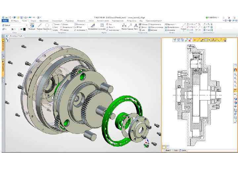Switch to the 3D Модель ribbon tab
238x178 pixels.
click(x=15, y=20)
